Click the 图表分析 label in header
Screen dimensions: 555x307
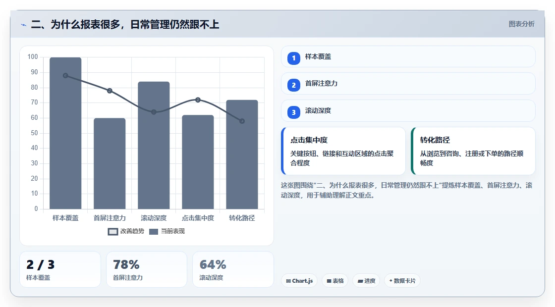click(521, 24)
